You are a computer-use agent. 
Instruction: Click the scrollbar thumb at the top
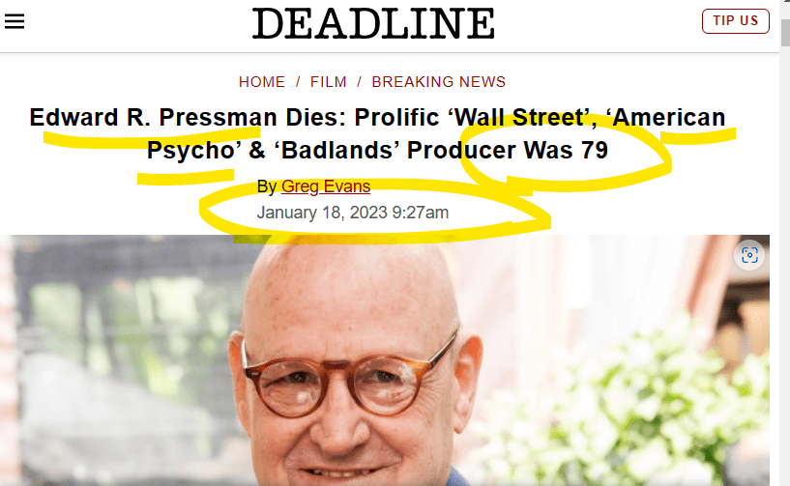pos(784,31)
